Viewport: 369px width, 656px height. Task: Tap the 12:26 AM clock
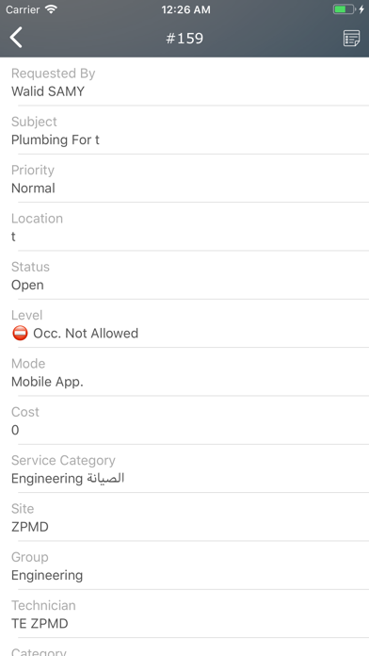pyautogui.click(x=186, y=9)
